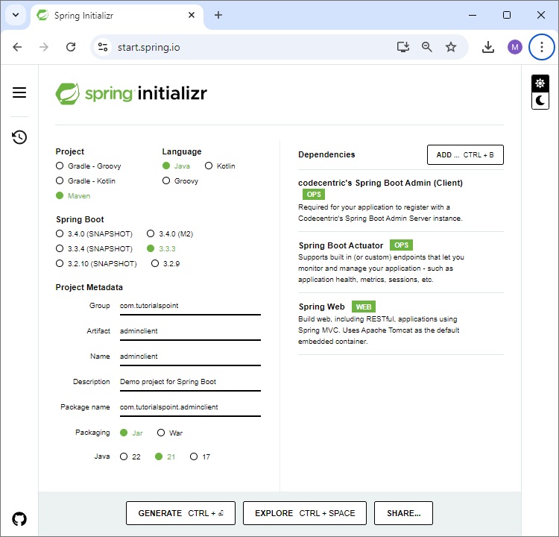
Task: Click the OPS badge beside Actuator
Action: click(401, 245)
